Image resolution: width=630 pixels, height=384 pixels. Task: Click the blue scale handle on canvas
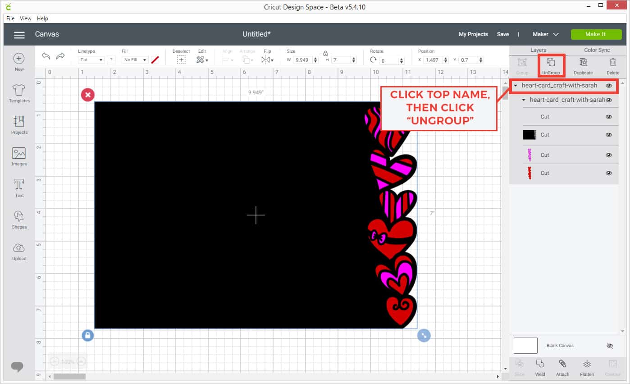coord(424,335)
